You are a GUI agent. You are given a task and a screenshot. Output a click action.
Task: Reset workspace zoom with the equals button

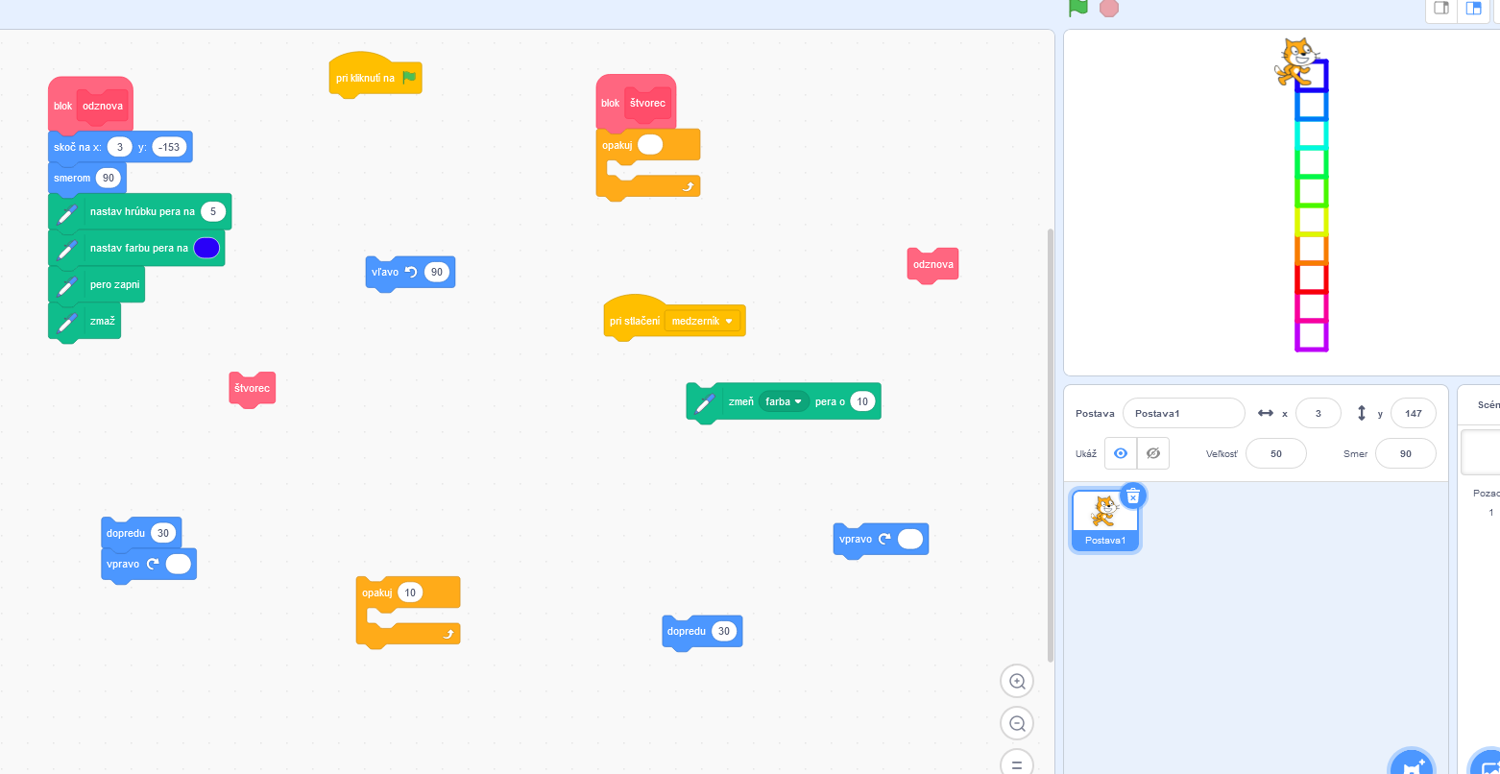[x=1017, y=763]
